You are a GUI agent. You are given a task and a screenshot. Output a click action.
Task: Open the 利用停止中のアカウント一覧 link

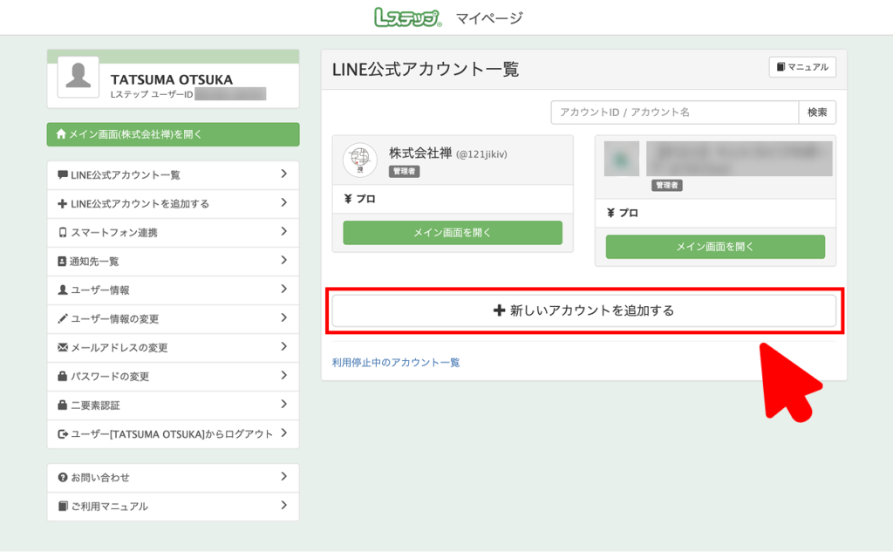point(396,363)
